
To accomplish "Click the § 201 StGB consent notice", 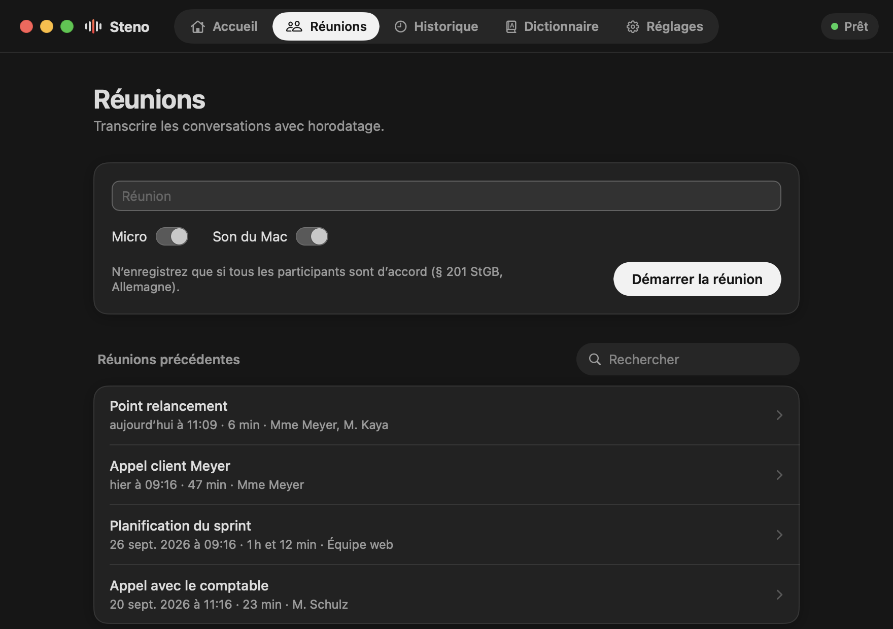I will (x=307, y=279).
